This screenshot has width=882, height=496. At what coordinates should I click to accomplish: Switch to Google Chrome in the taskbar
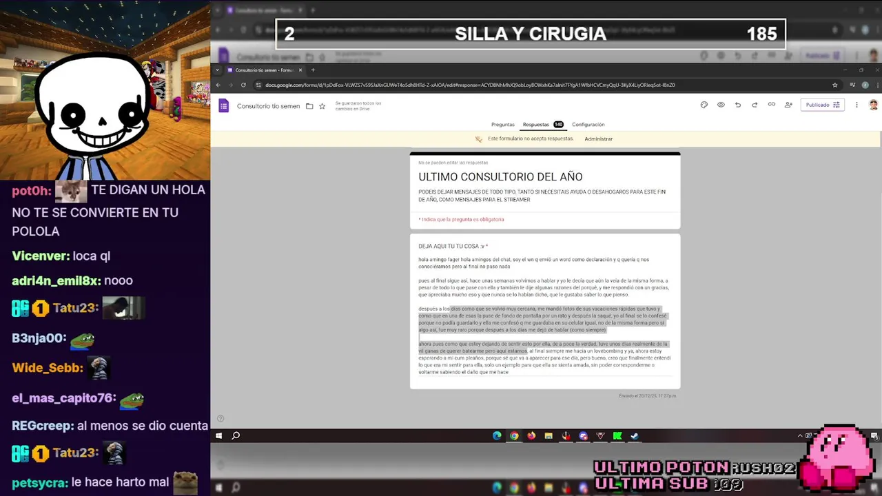point(514,435)
